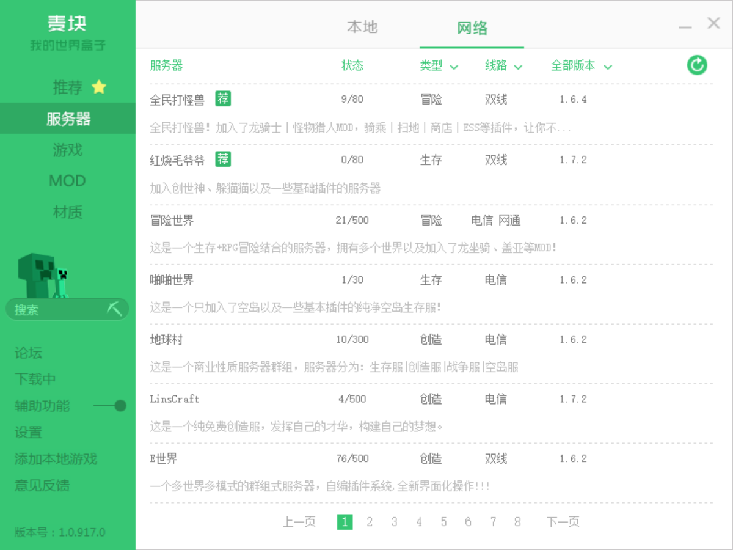Click the 荐 badge beside 红烧毛爷爷

coord(223,159)
